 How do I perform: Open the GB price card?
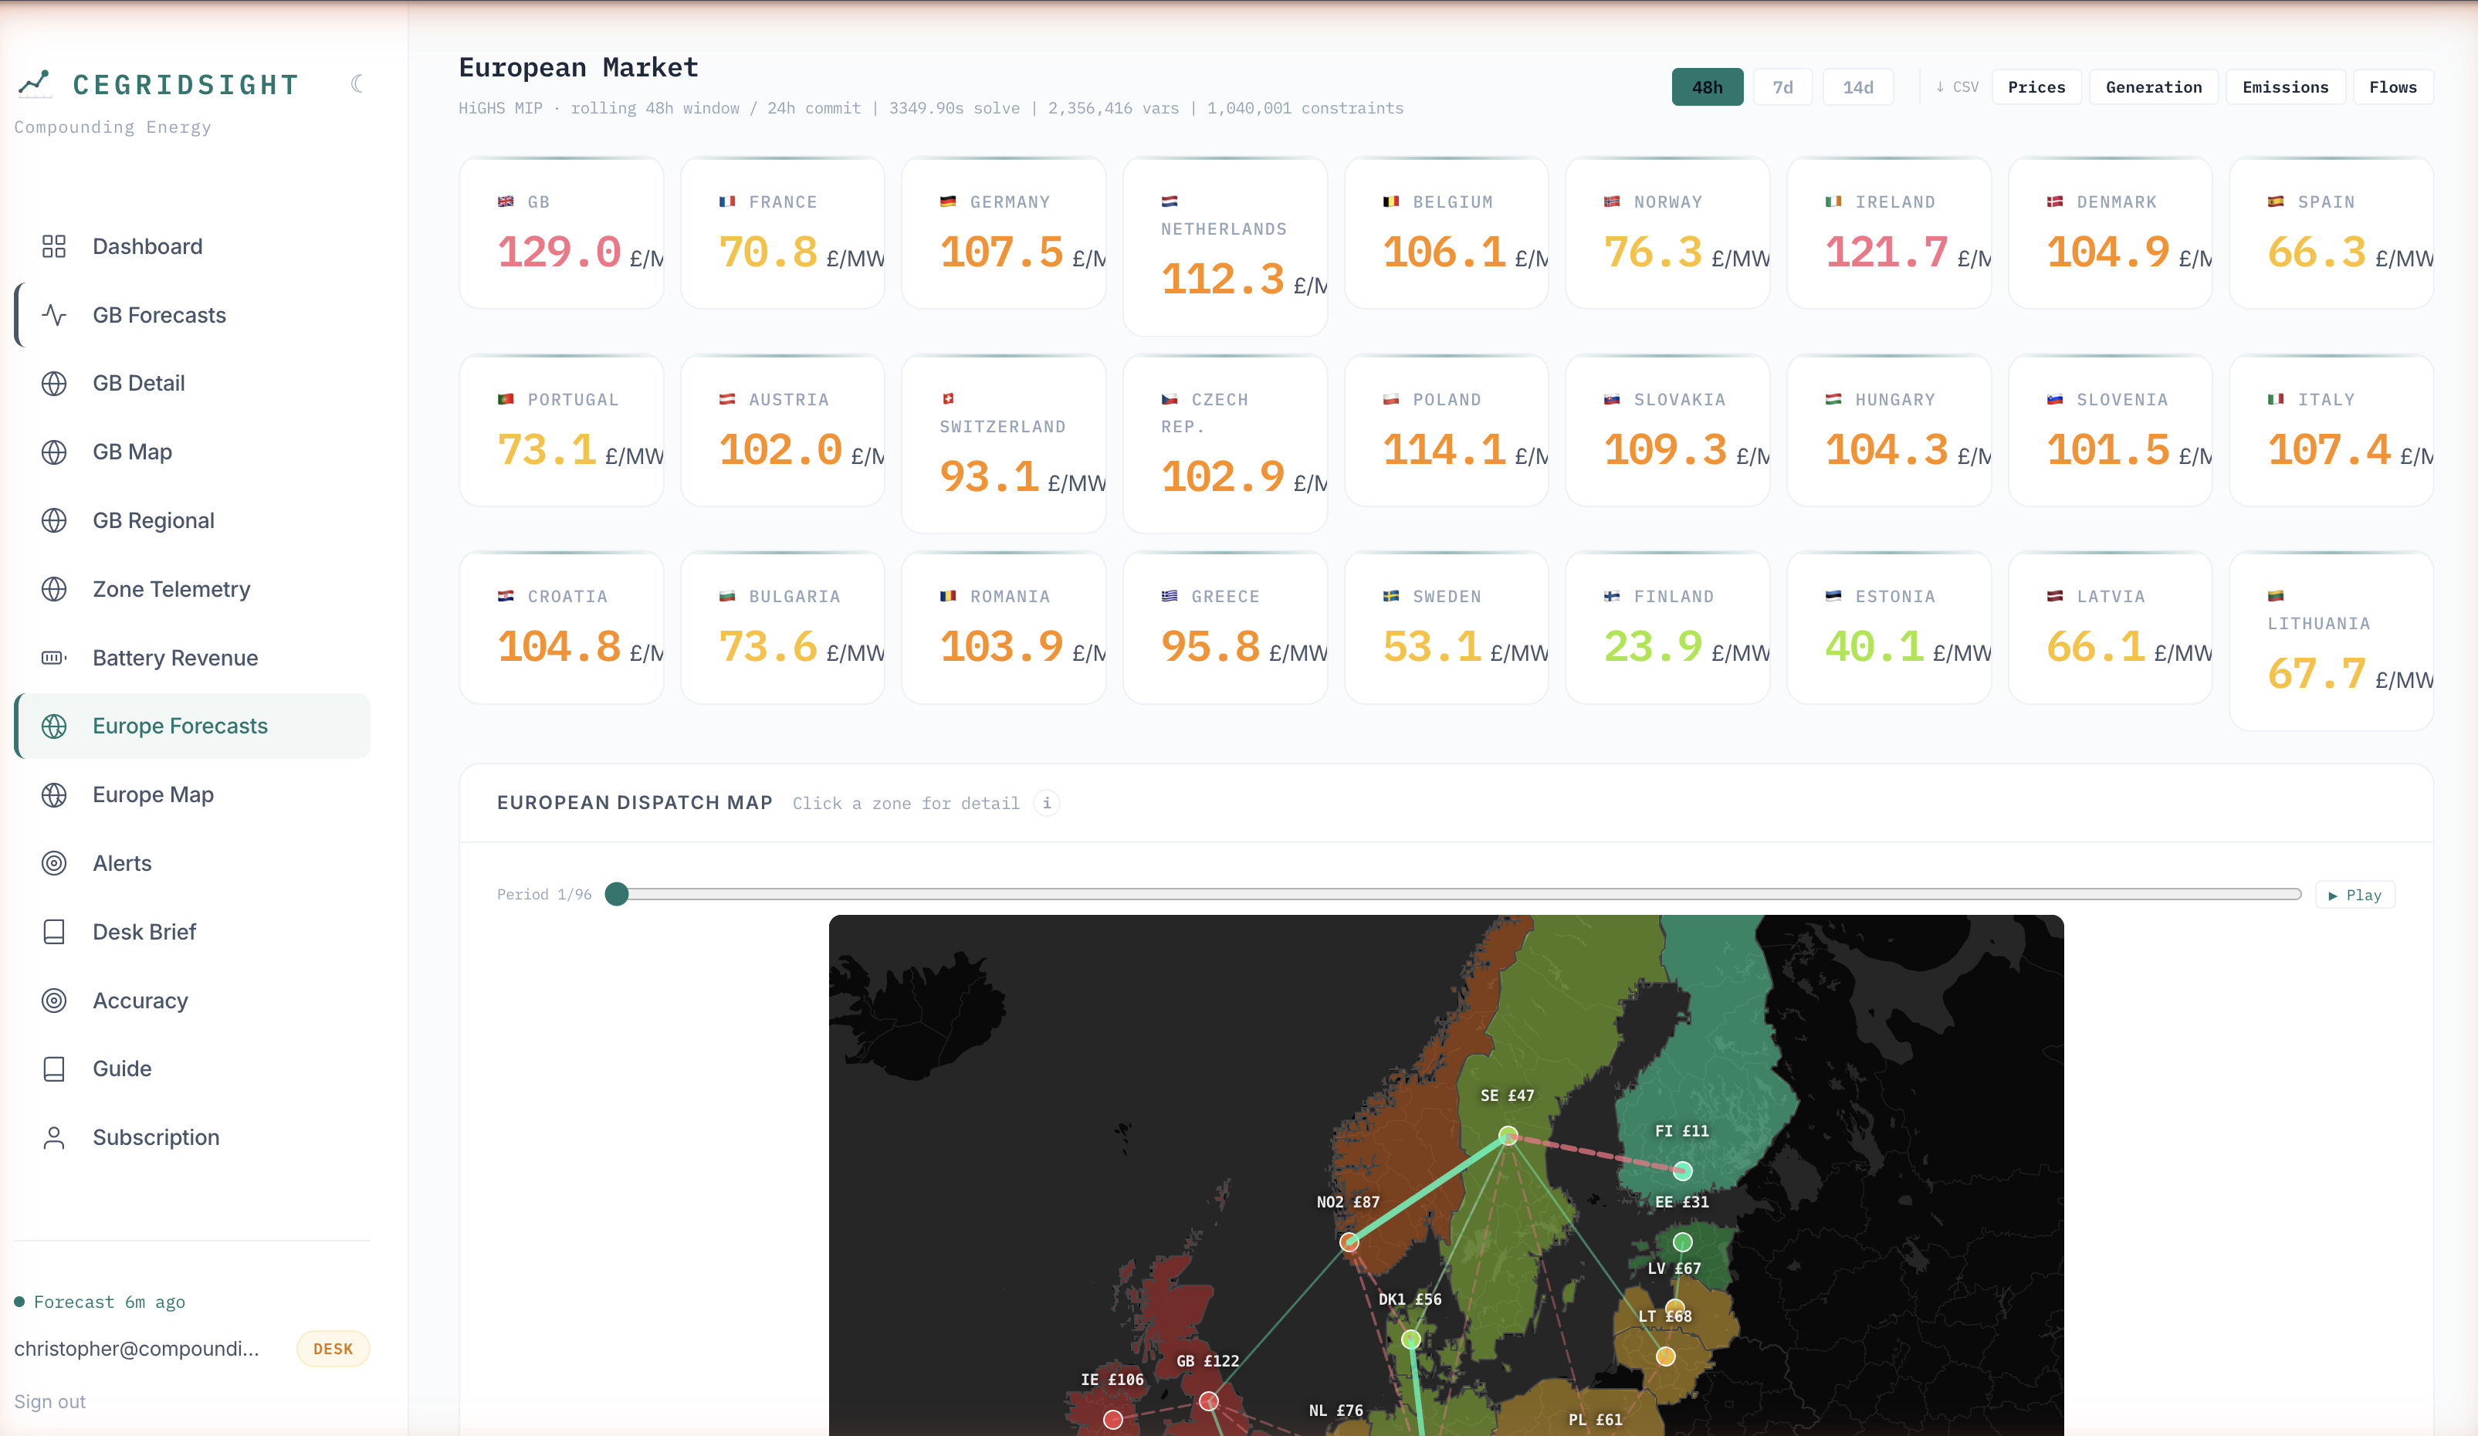coord(561,233)
